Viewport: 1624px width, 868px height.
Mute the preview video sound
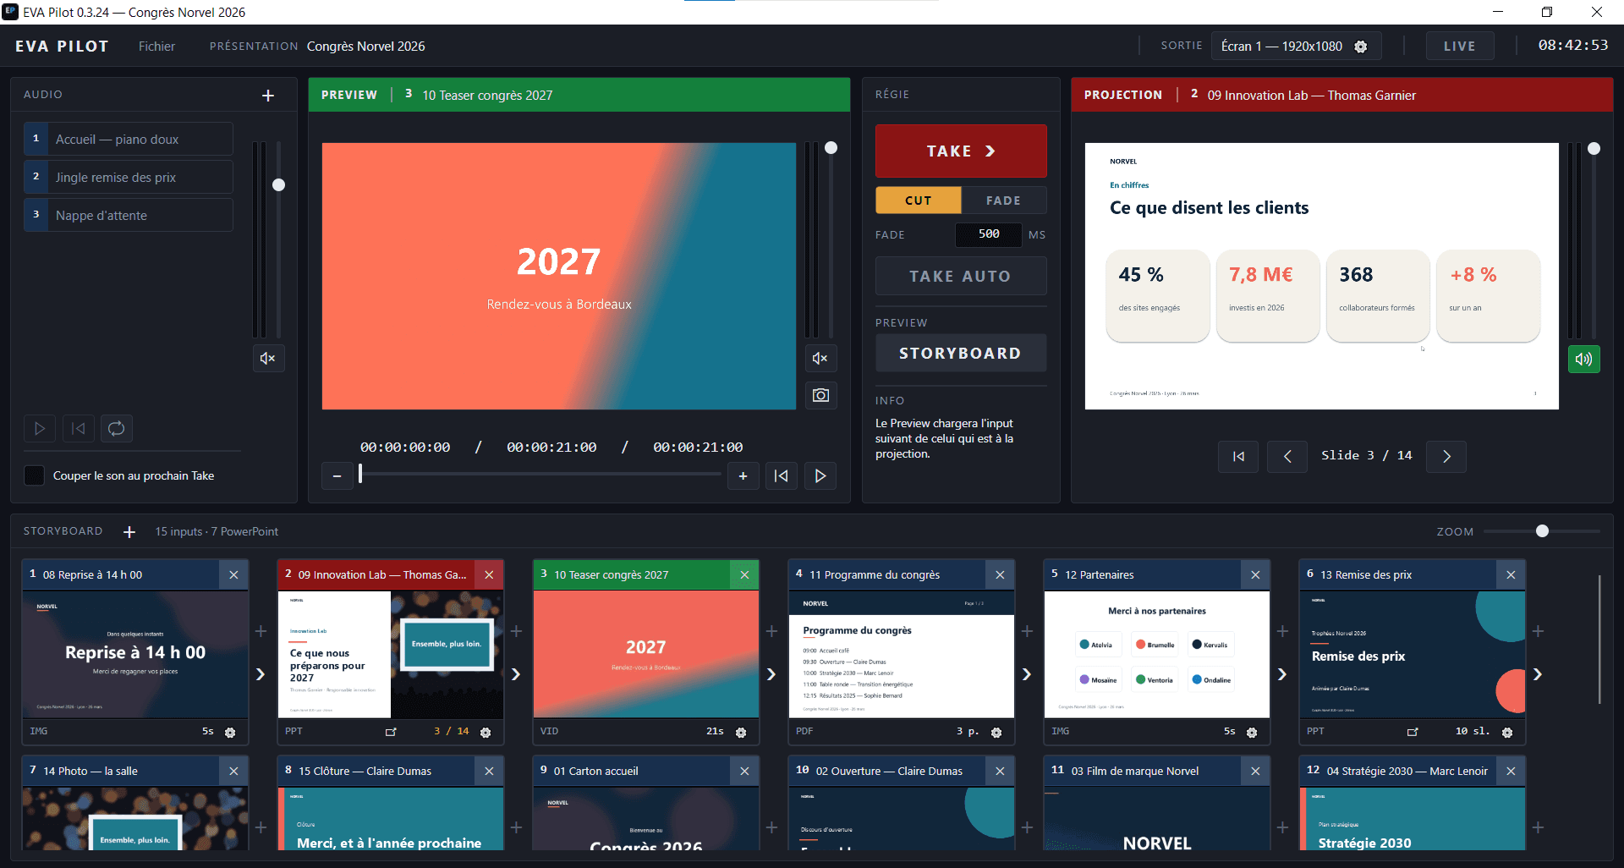[x=820, y=358]
